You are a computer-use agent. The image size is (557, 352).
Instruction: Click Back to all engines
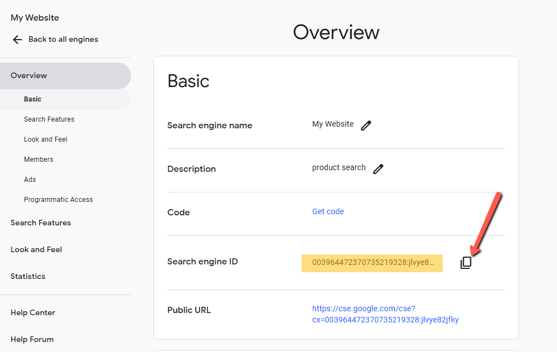click(x=63, y=40)
